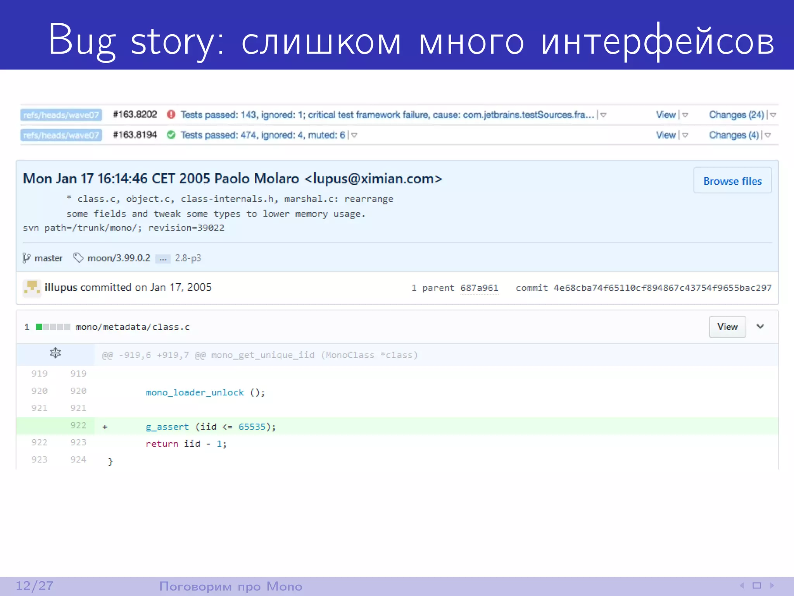This screenshot has width=794, height=596.
Task: Expand hidden tags ellipsis button
Action: (163, 258)
